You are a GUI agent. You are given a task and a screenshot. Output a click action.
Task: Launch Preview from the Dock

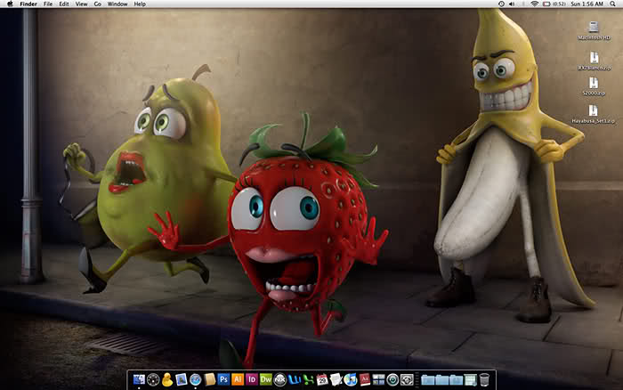tap(182, 379)
